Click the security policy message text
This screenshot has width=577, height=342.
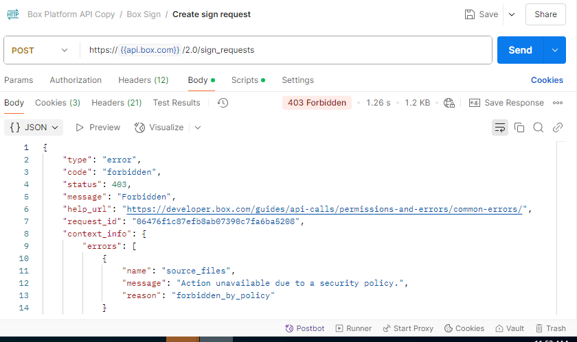pyautogui.click(x=290, y=283)
